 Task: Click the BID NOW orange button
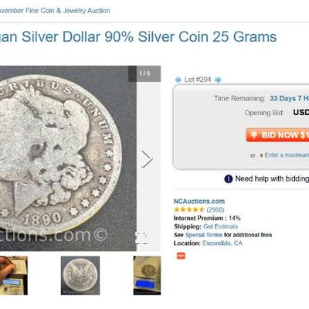277,135
